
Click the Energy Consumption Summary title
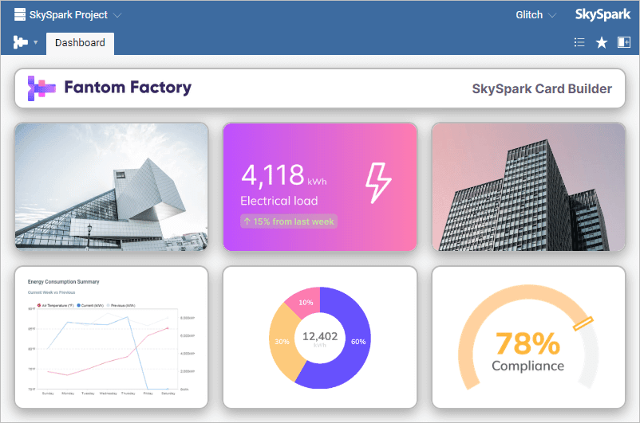63,281
